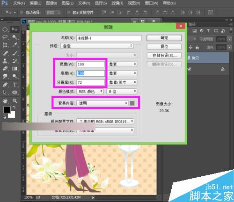Click the background color white swatch
234x202 pixels.
click(x=13, y=115)
